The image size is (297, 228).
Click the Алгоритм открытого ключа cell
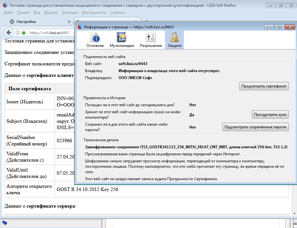coord(30,189)
